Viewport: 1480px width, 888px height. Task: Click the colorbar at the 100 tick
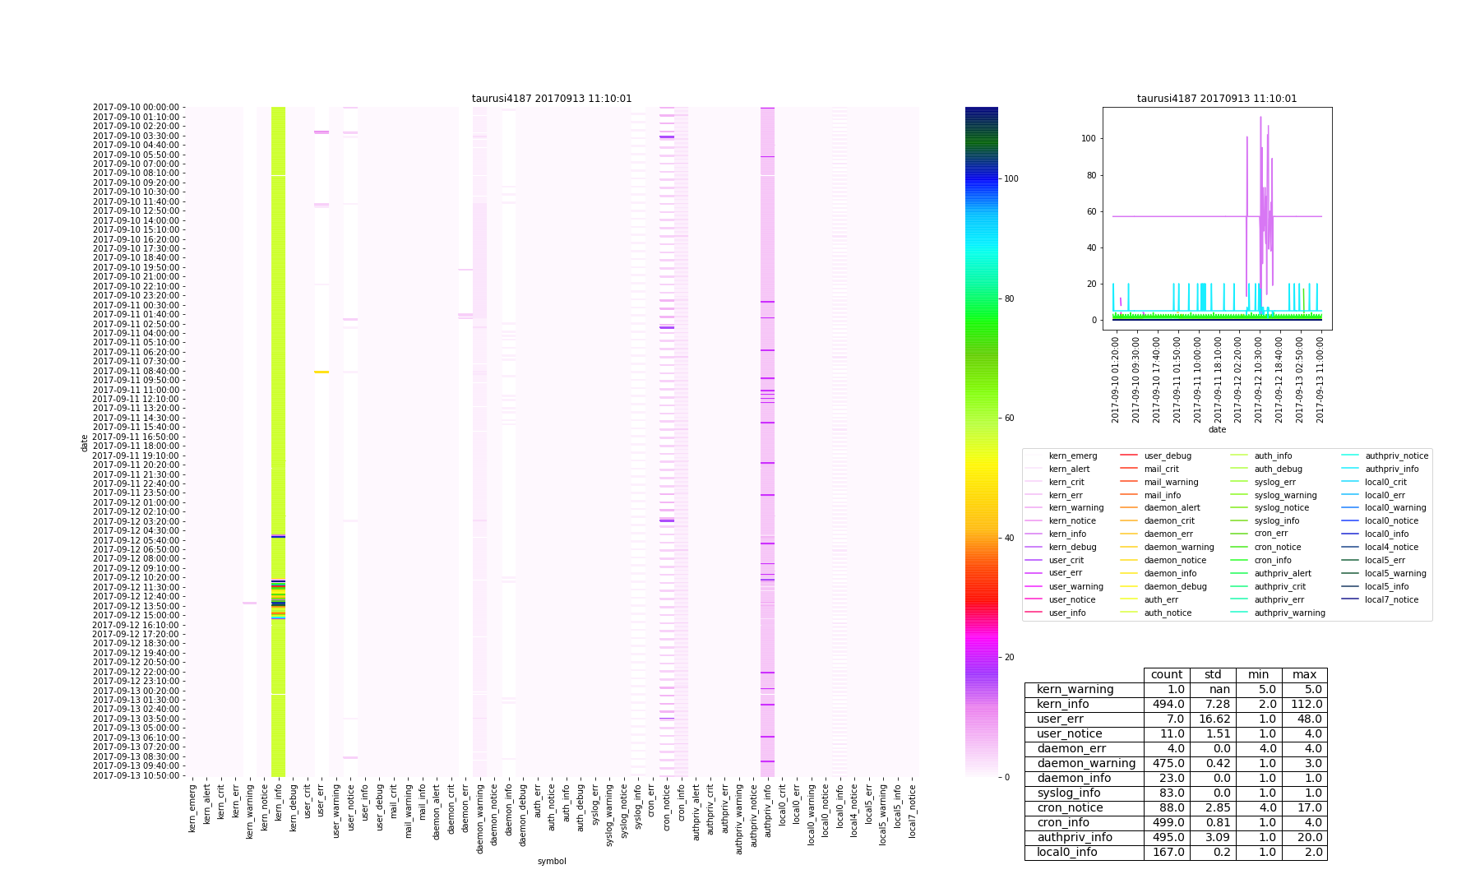point(981,178)
